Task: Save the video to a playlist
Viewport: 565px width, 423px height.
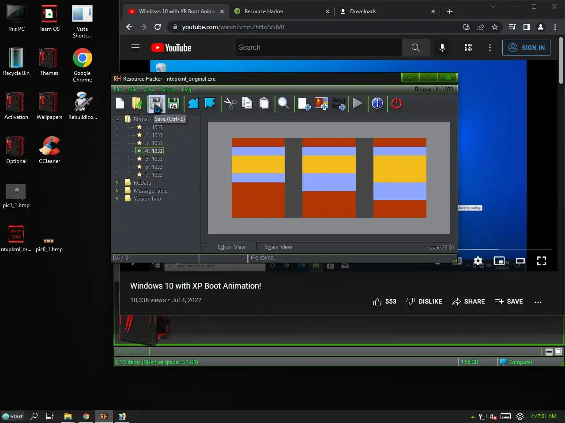Action: (x=508, y=301)
